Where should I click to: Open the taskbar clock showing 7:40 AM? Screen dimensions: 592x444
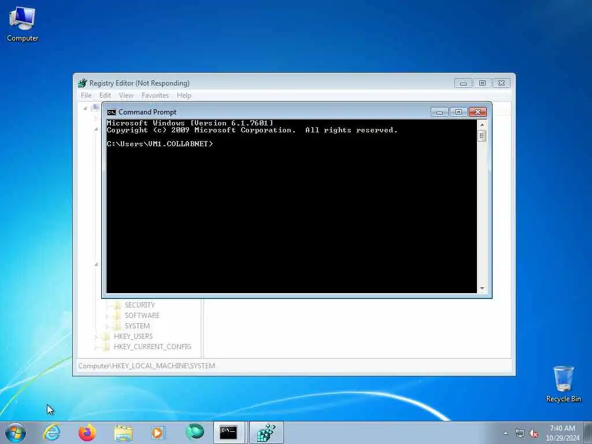coord(563,433)
